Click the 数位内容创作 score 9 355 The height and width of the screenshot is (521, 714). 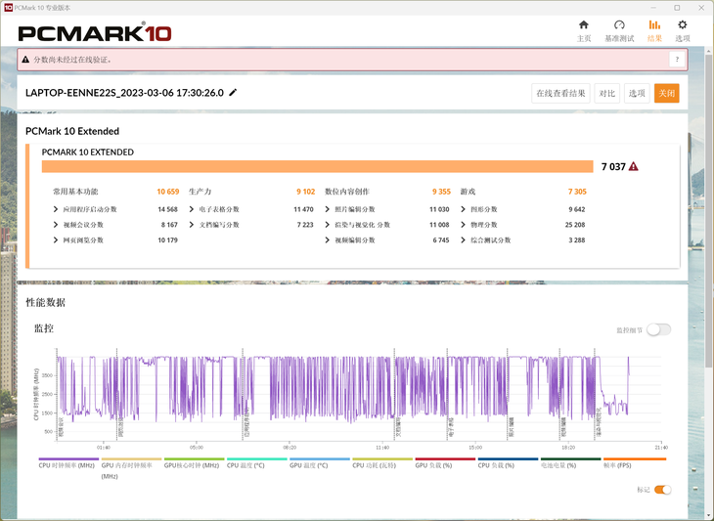[441, 192]
